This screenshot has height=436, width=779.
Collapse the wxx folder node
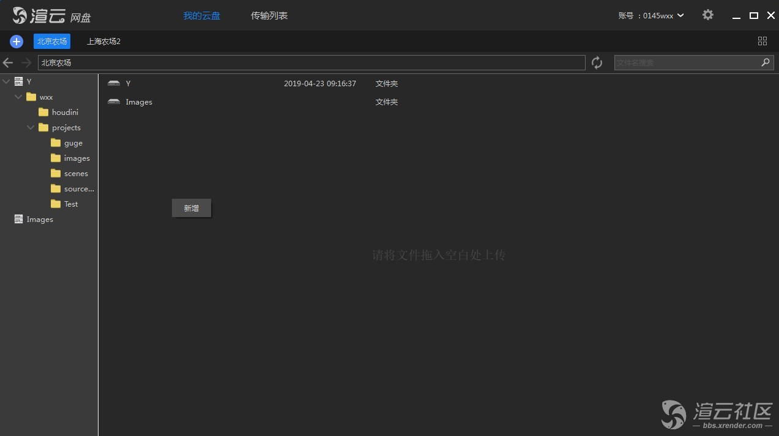click(x=18, y=97)
